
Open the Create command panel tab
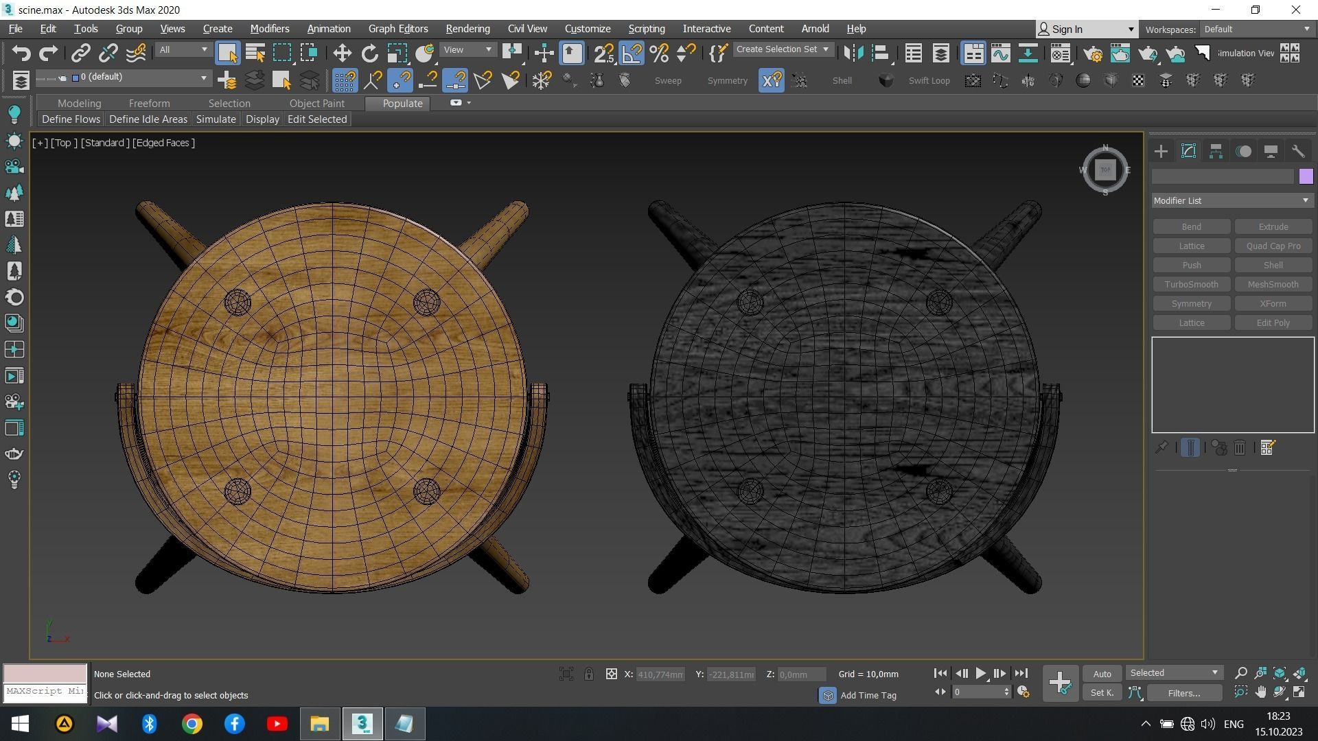point(1161,151)
